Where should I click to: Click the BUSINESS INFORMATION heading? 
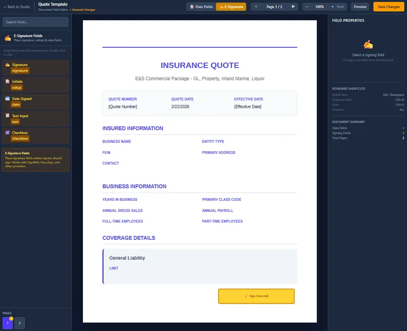[134, 187]
